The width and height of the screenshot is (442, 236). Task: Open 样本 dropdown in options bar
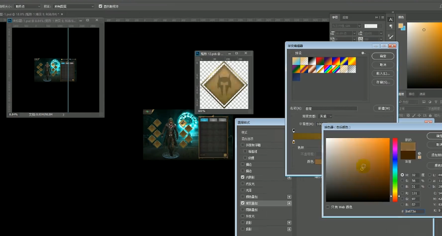point(73,6)
